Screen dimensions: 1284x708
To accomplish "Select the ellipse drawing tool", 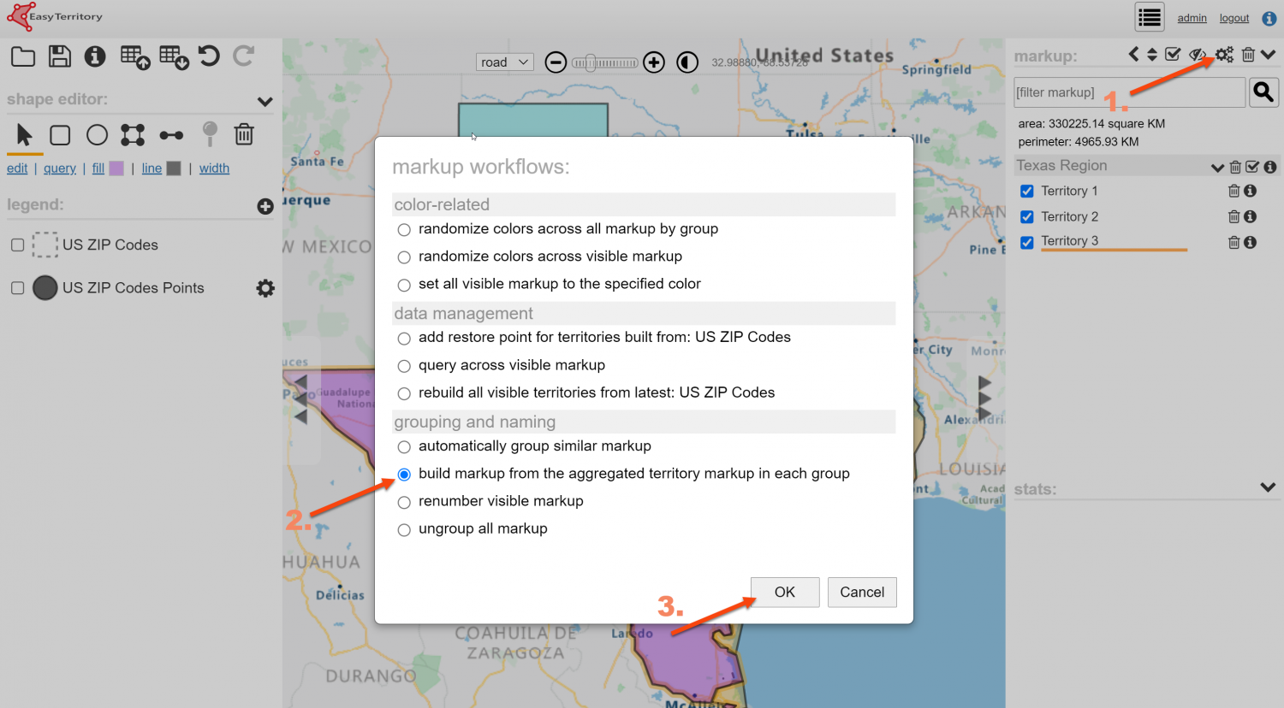I will [97, 134].
